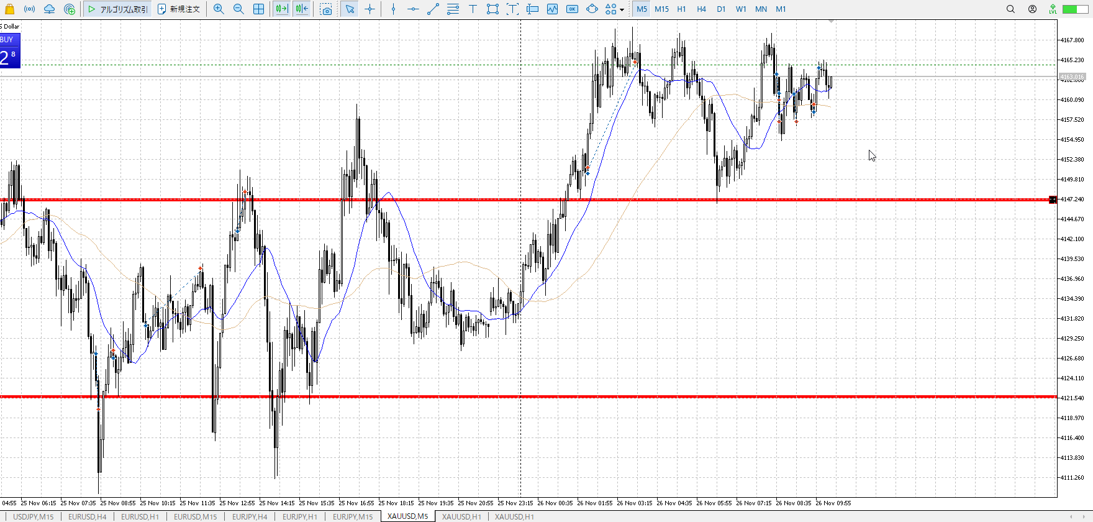Toggle chart auto-scroll to latest bar
Image resolution: width=1093 pixels, height=522 pixels.
point(281,9)
